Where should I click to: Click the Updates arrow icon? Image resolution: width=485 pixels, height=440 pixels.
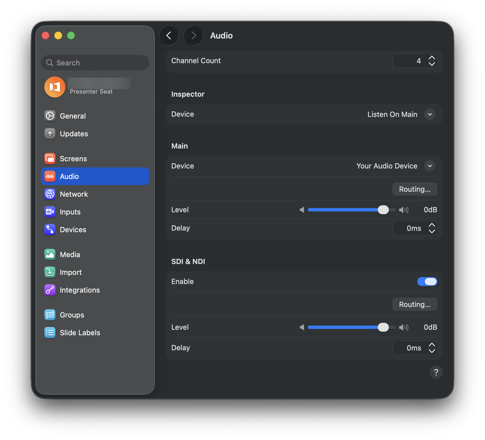[50, 134]
